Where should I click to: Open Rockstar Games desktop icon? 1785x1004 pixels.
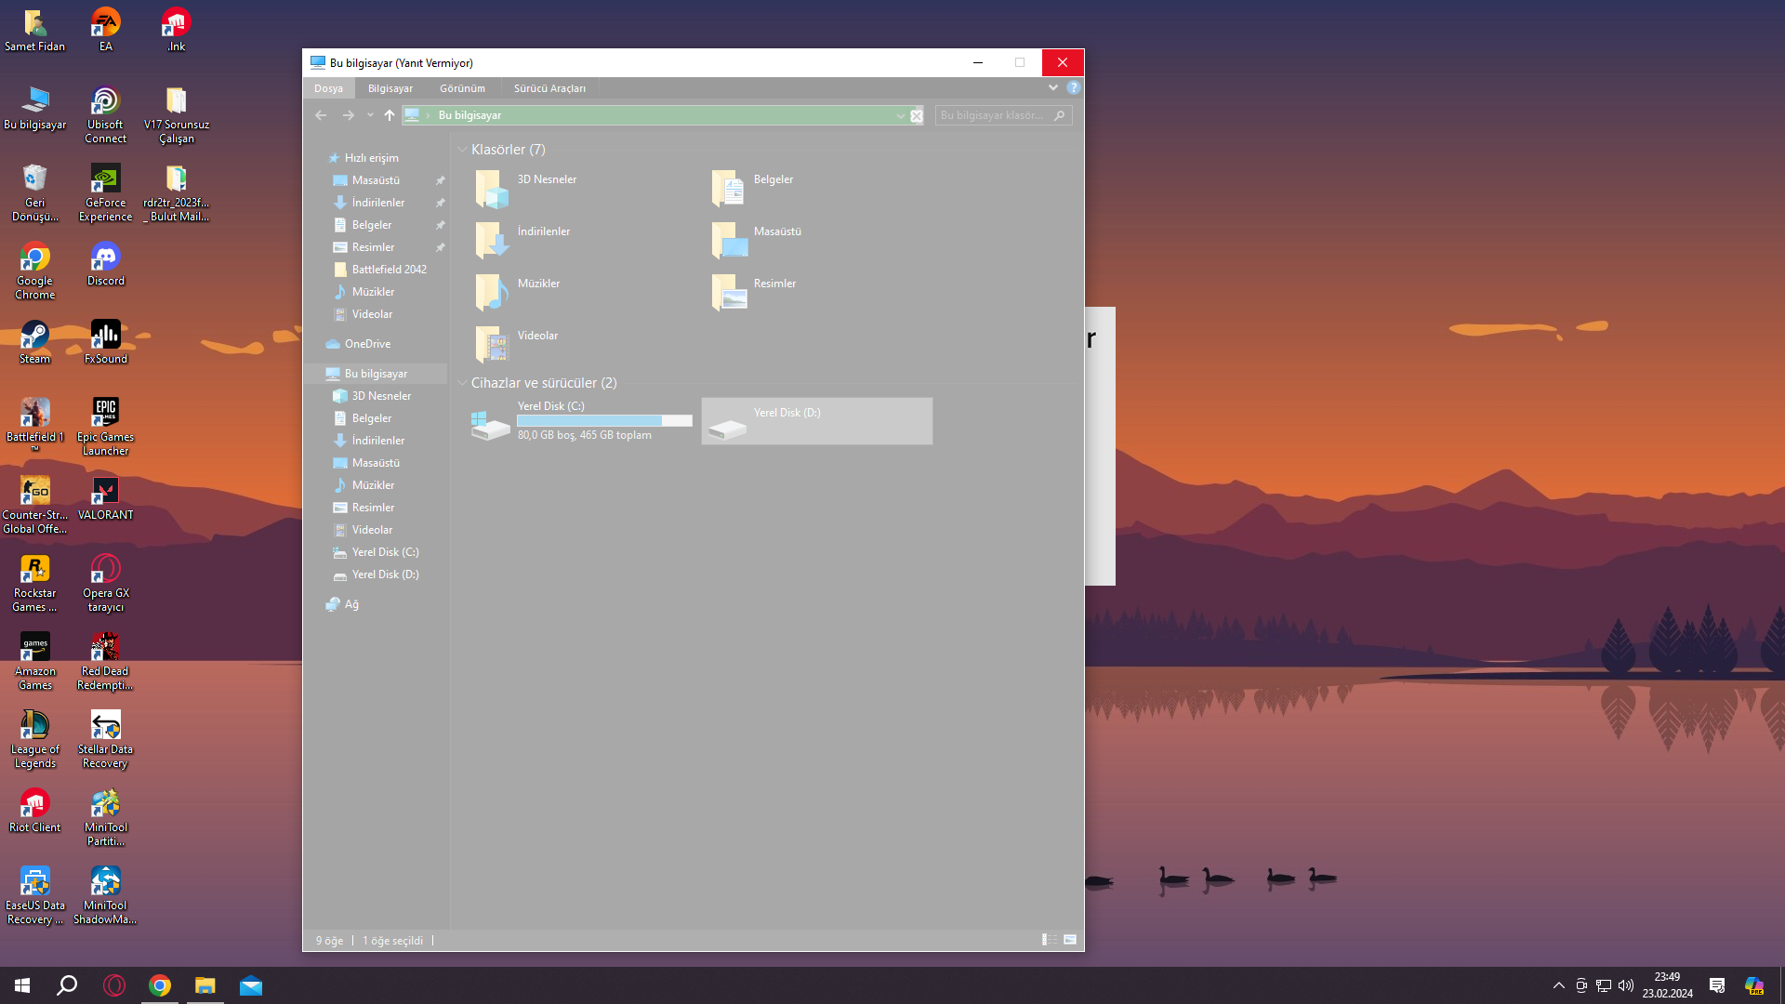[35, 583]
